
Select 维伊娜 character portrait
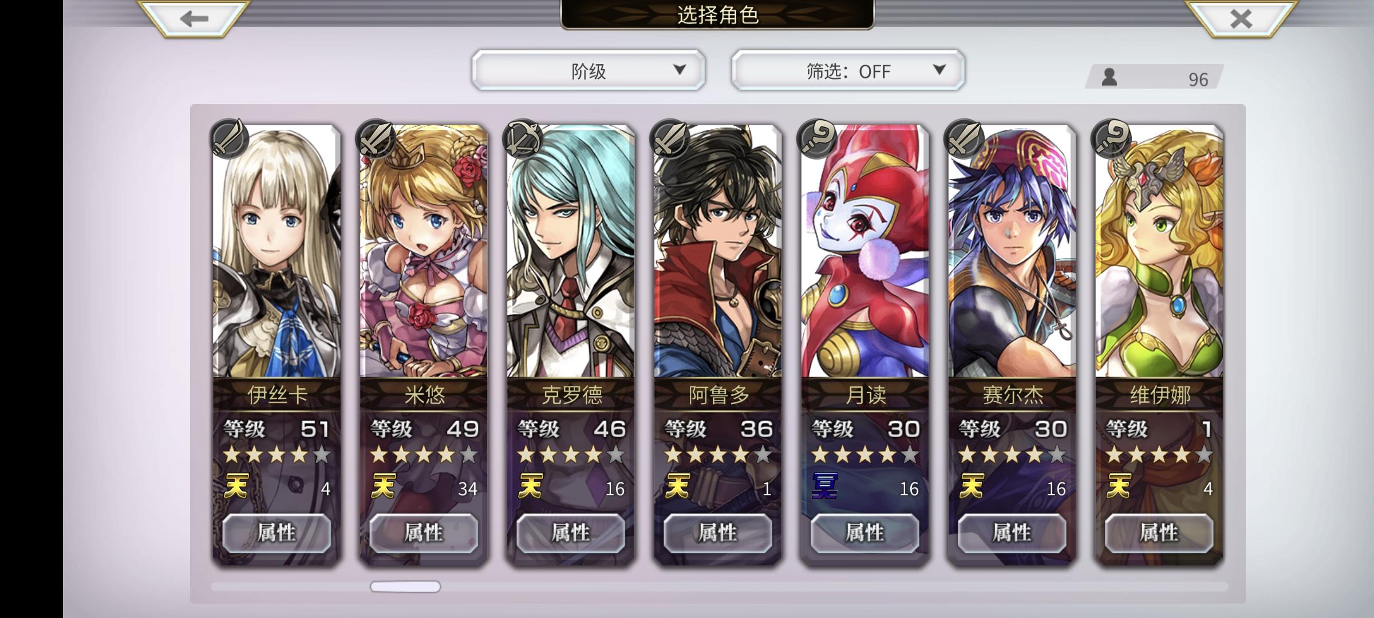point(1159,251)
